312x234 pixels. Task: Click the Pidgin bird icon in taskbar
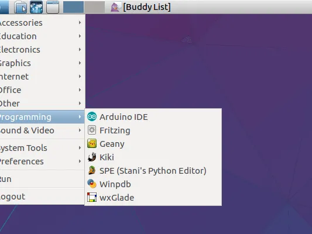point(116,7)
